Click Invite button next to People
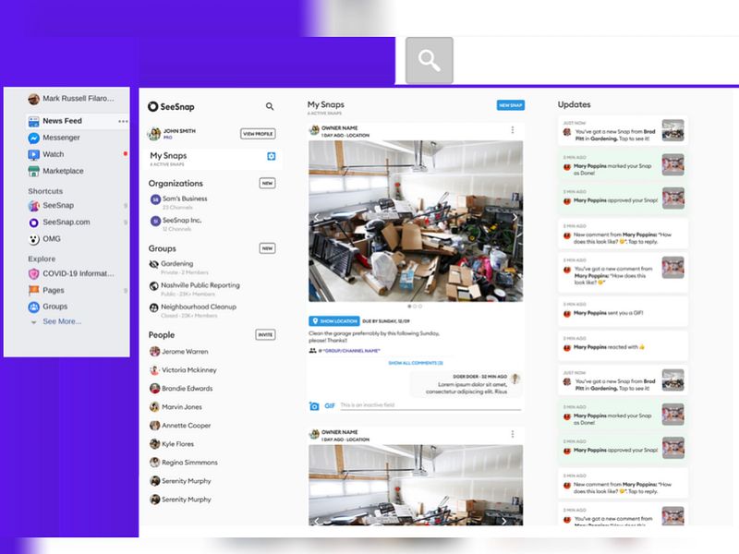This screenshot has height=554, width=739. (265, 334)
